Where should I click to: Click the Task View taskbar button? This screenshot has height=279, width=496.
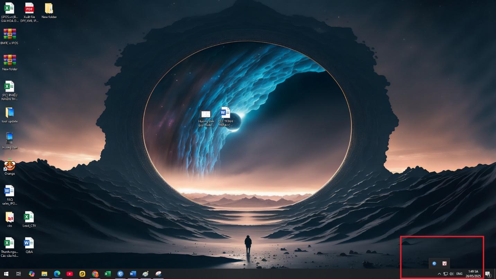click(x=19, y=274)
